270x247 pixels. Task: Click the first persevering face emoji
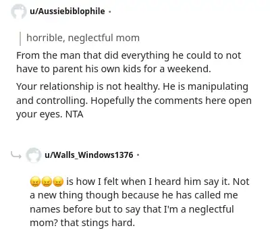35,182
